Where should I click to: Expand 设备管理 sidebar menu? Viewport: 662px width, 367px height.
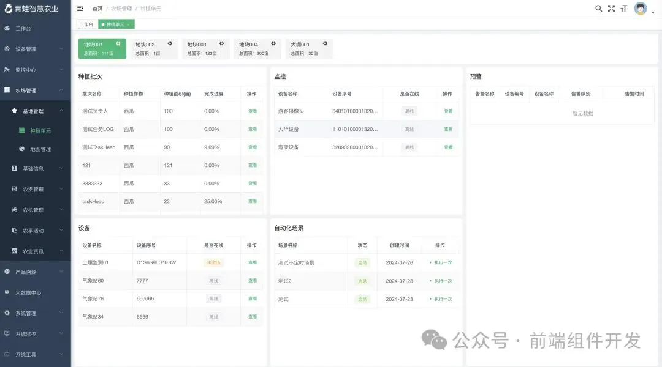pyautogui.click(x=36, y=49)
